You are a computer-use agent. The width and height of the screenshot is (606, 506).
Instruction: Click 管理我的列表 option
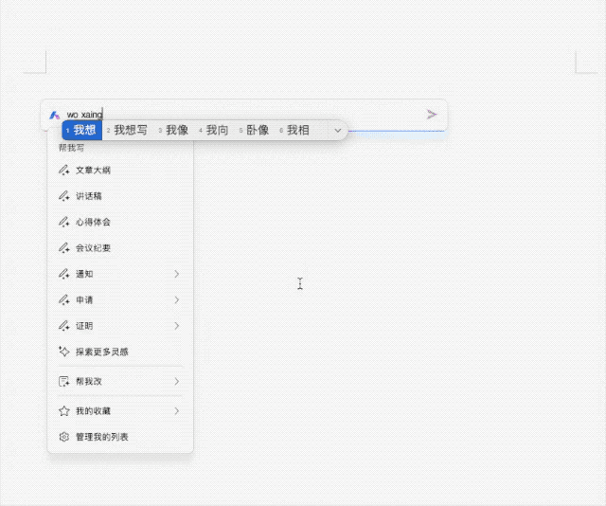(x=120, y=437)
